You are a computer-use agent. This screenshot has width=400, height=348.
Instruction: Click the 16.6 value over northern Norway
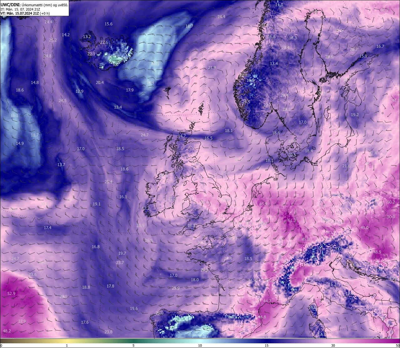coord(272,37)
